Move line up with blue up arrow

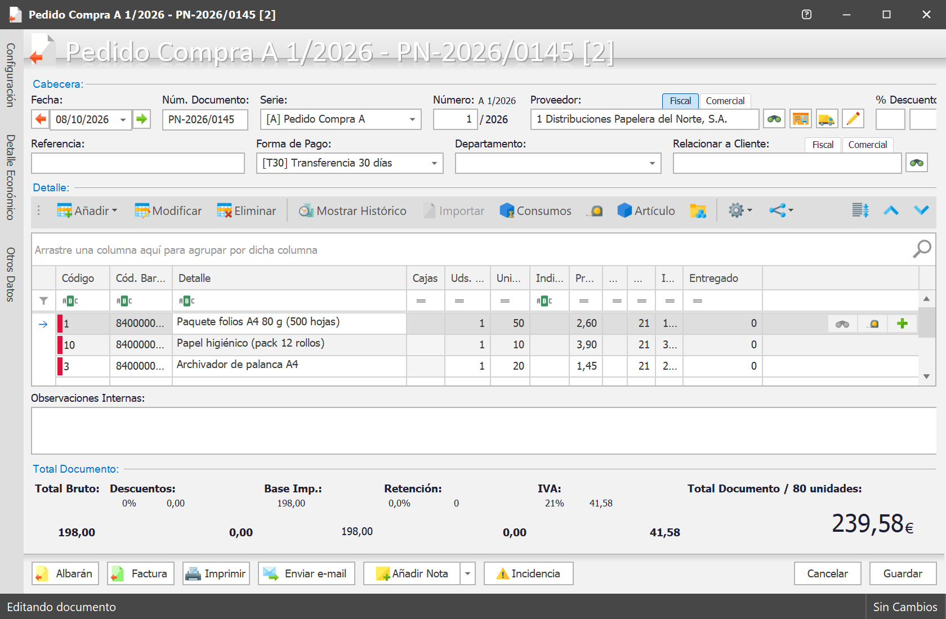tap(891, 211)
